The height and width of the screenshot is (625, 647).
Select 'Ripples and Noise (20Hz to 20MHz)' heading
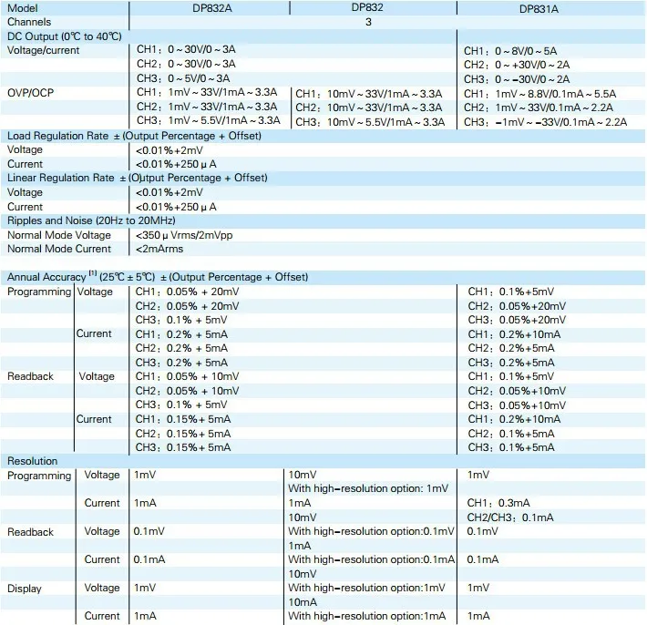(x=91, y=220)
